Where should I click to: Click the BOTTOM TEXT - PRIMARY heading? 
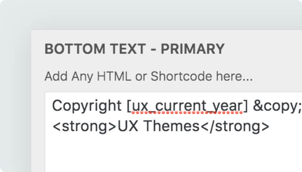pos(134,49)
